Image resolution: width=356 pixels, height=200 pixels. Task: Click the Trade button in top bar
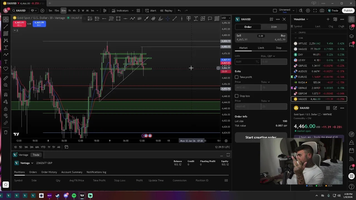point(333,11)
